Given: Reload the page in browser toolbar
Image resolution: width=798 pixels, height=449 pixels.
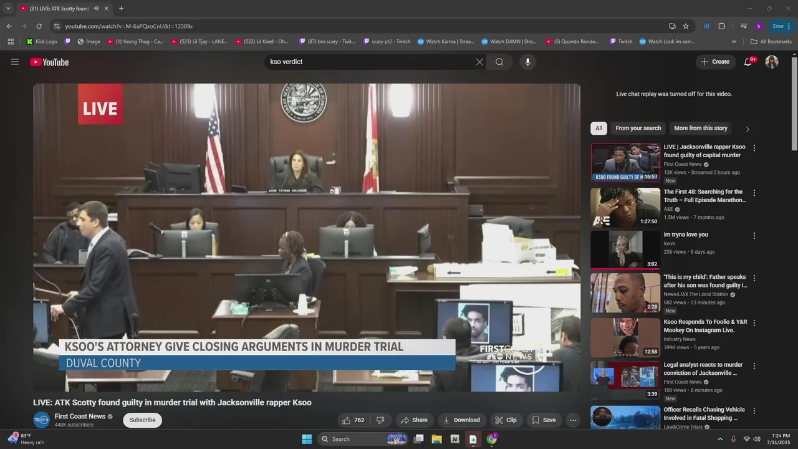Looking at the screenshot, I should (39, 26).
